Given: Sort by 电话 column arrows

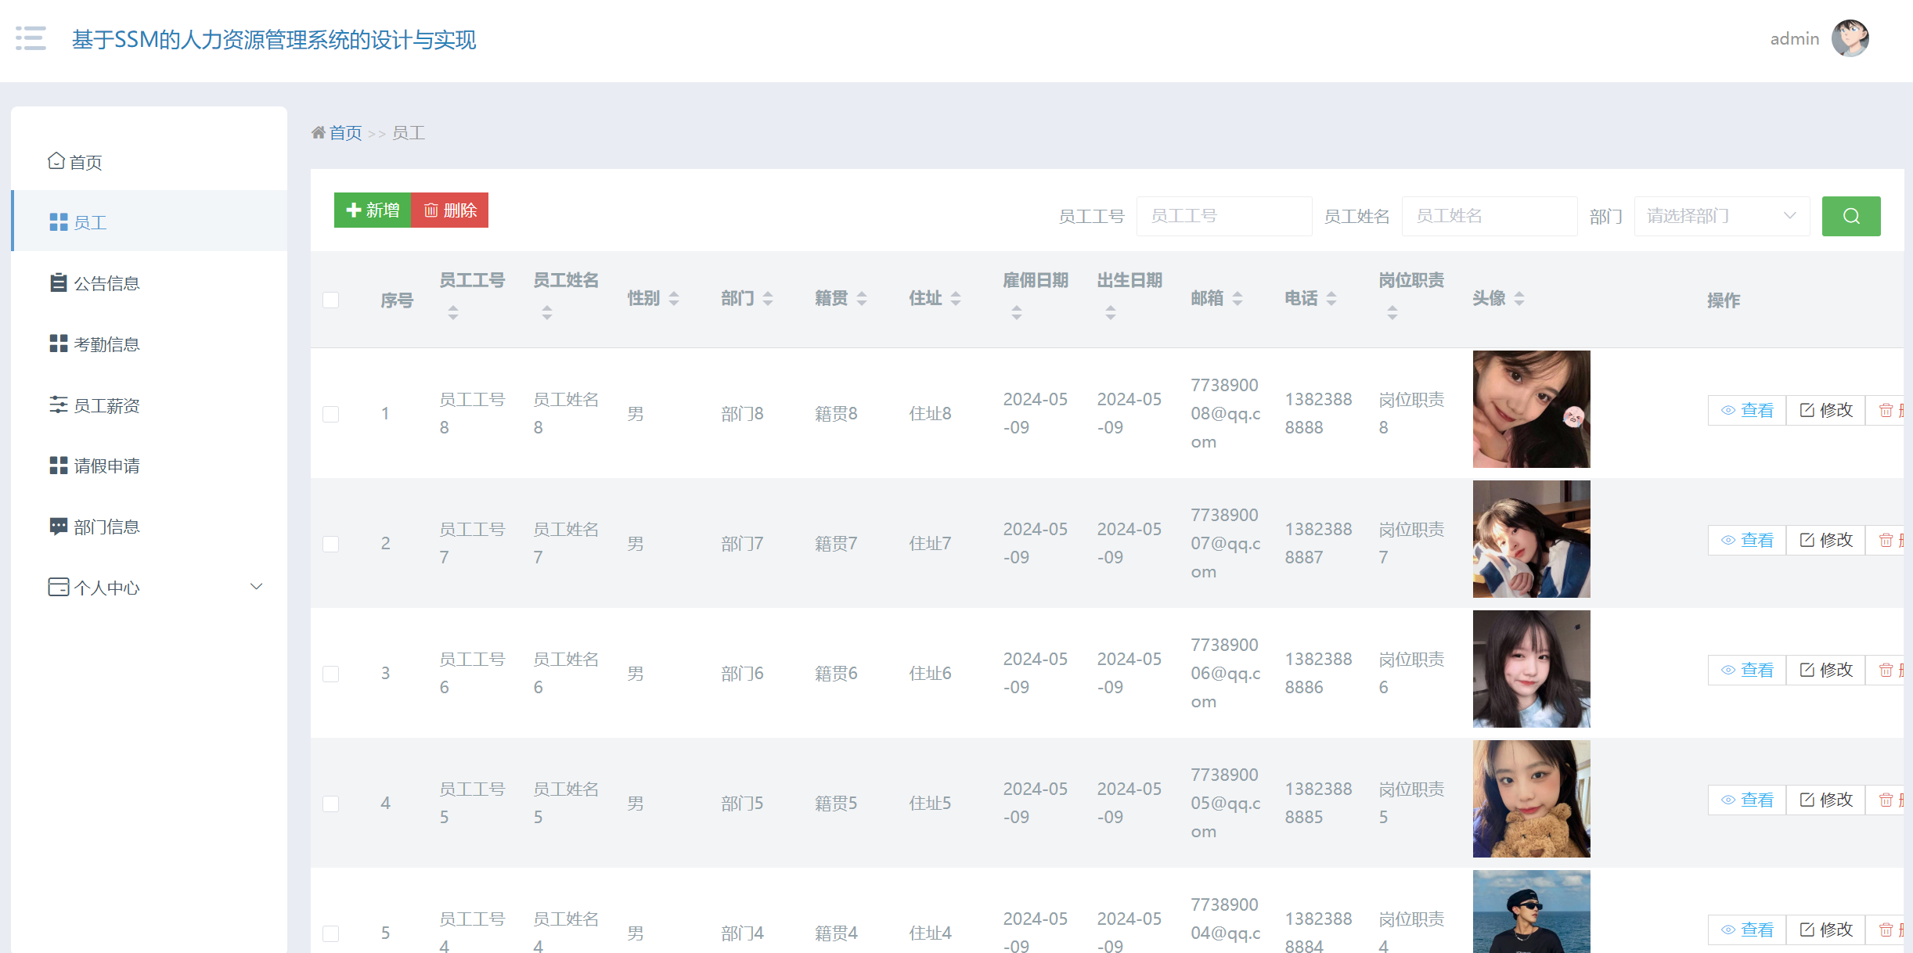Looking at the screenshot, I should coord(1331,298).
